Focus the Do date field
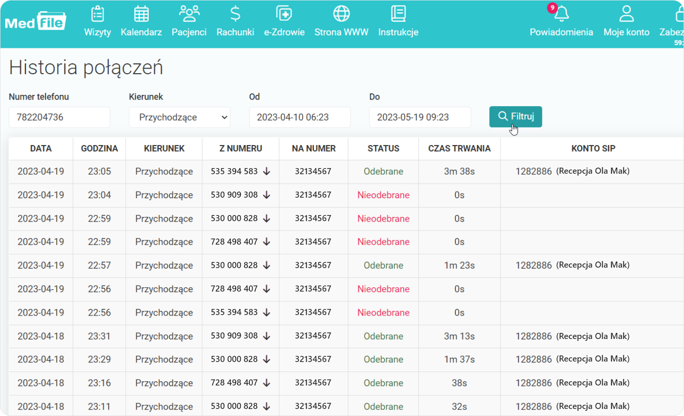 pyautogui.click(x=420, y=117)
